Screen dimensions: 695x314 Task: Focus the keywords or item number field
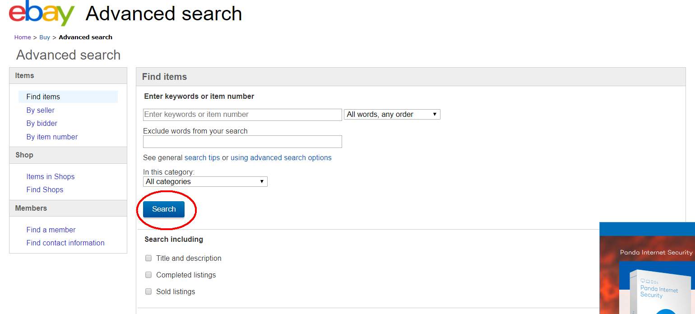click(242, 115)
